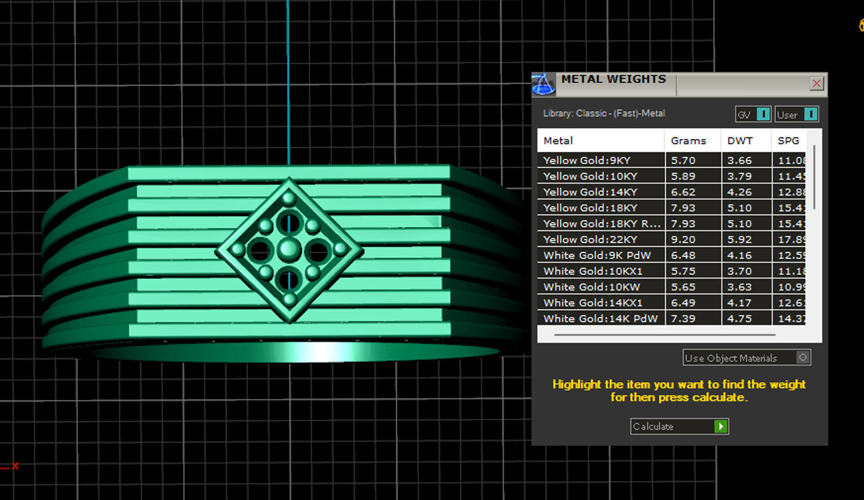Click the 4.17 DWT value

point(740,303)
